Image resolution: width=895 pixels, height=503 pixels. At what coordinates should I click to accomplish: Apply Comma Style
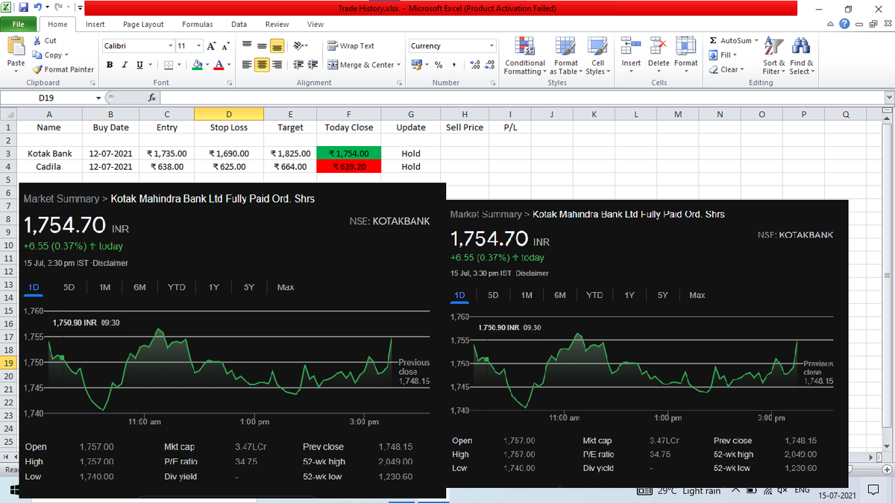455,65
